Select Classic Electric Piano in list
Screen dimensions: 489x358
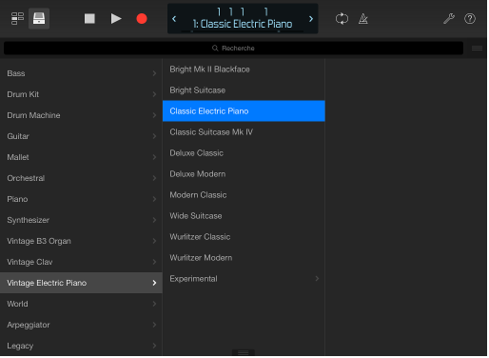(244, 111)
